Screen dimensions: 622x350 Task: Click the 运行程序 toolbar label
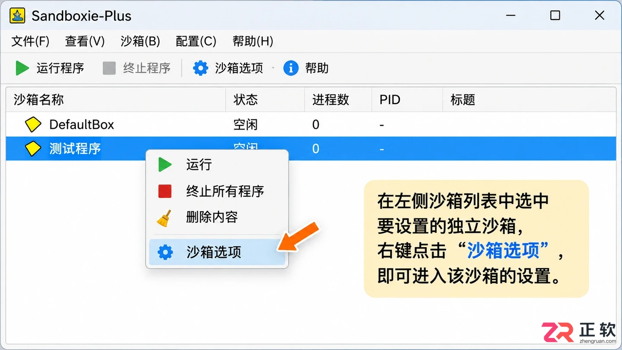point(60,68)
